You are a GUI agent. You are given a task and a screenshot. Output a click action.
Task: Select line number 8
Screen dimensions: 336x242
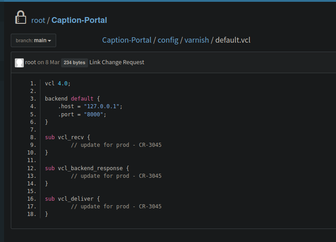tap(33, 137)
